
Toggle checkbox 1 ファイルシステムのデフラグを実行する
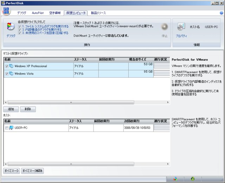coord(20,26)
